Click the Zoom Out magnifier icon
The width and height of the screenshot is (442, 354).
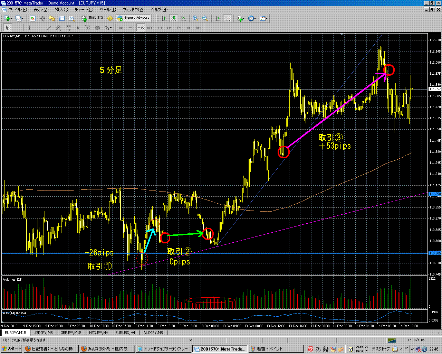[205, 18]
